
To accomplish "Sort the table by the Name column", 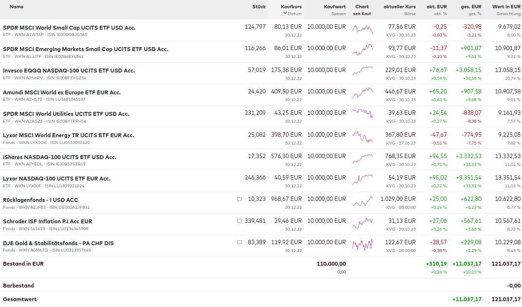I will point(17,7).
